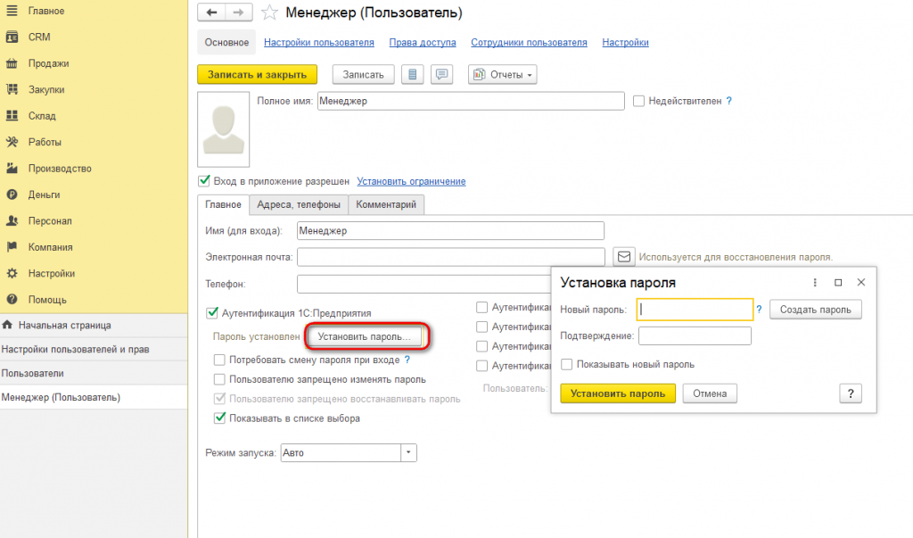The width and height of the screenshot is (913, 538).
Task: Uncheck Вход в приложение разрешен
Action: click(204, 181)
